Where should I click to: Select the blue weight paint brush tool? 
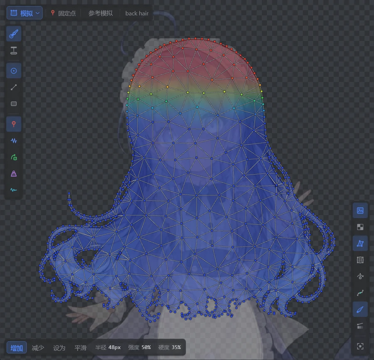click(14, 34)
